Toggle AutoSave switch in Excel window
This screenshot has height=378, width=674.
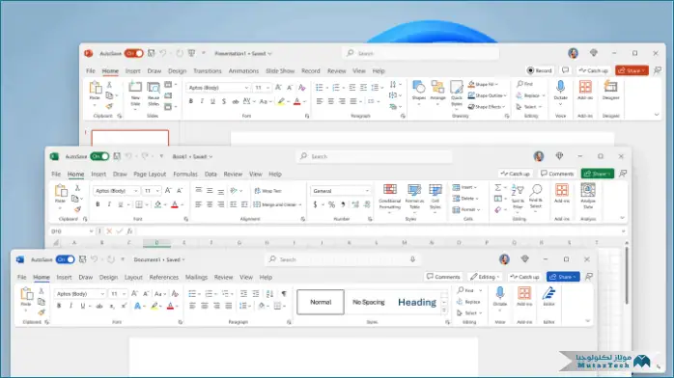99,156
